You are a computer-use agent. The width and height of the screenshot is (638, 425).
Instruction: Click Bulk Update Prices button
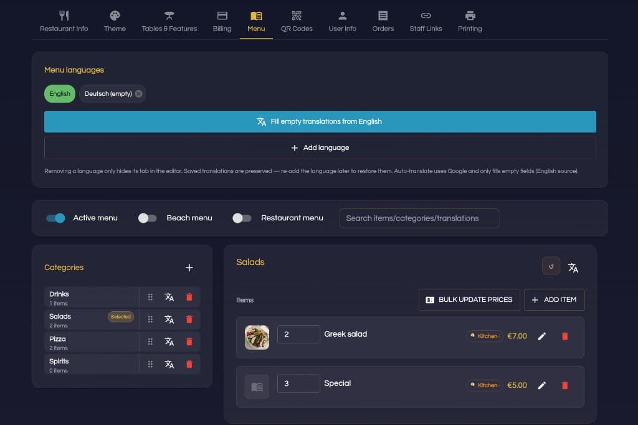469,300
